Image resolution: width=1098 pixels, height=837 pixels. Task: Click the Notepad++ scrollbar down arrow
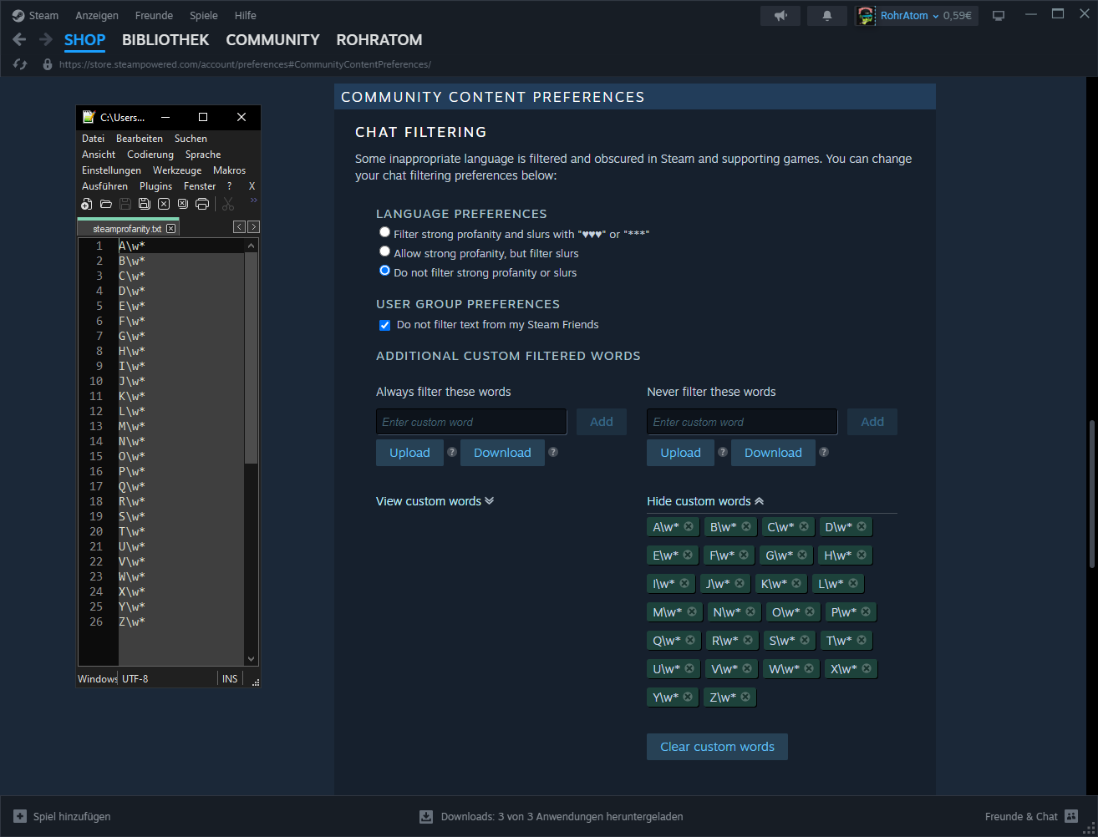coord(251,659)
